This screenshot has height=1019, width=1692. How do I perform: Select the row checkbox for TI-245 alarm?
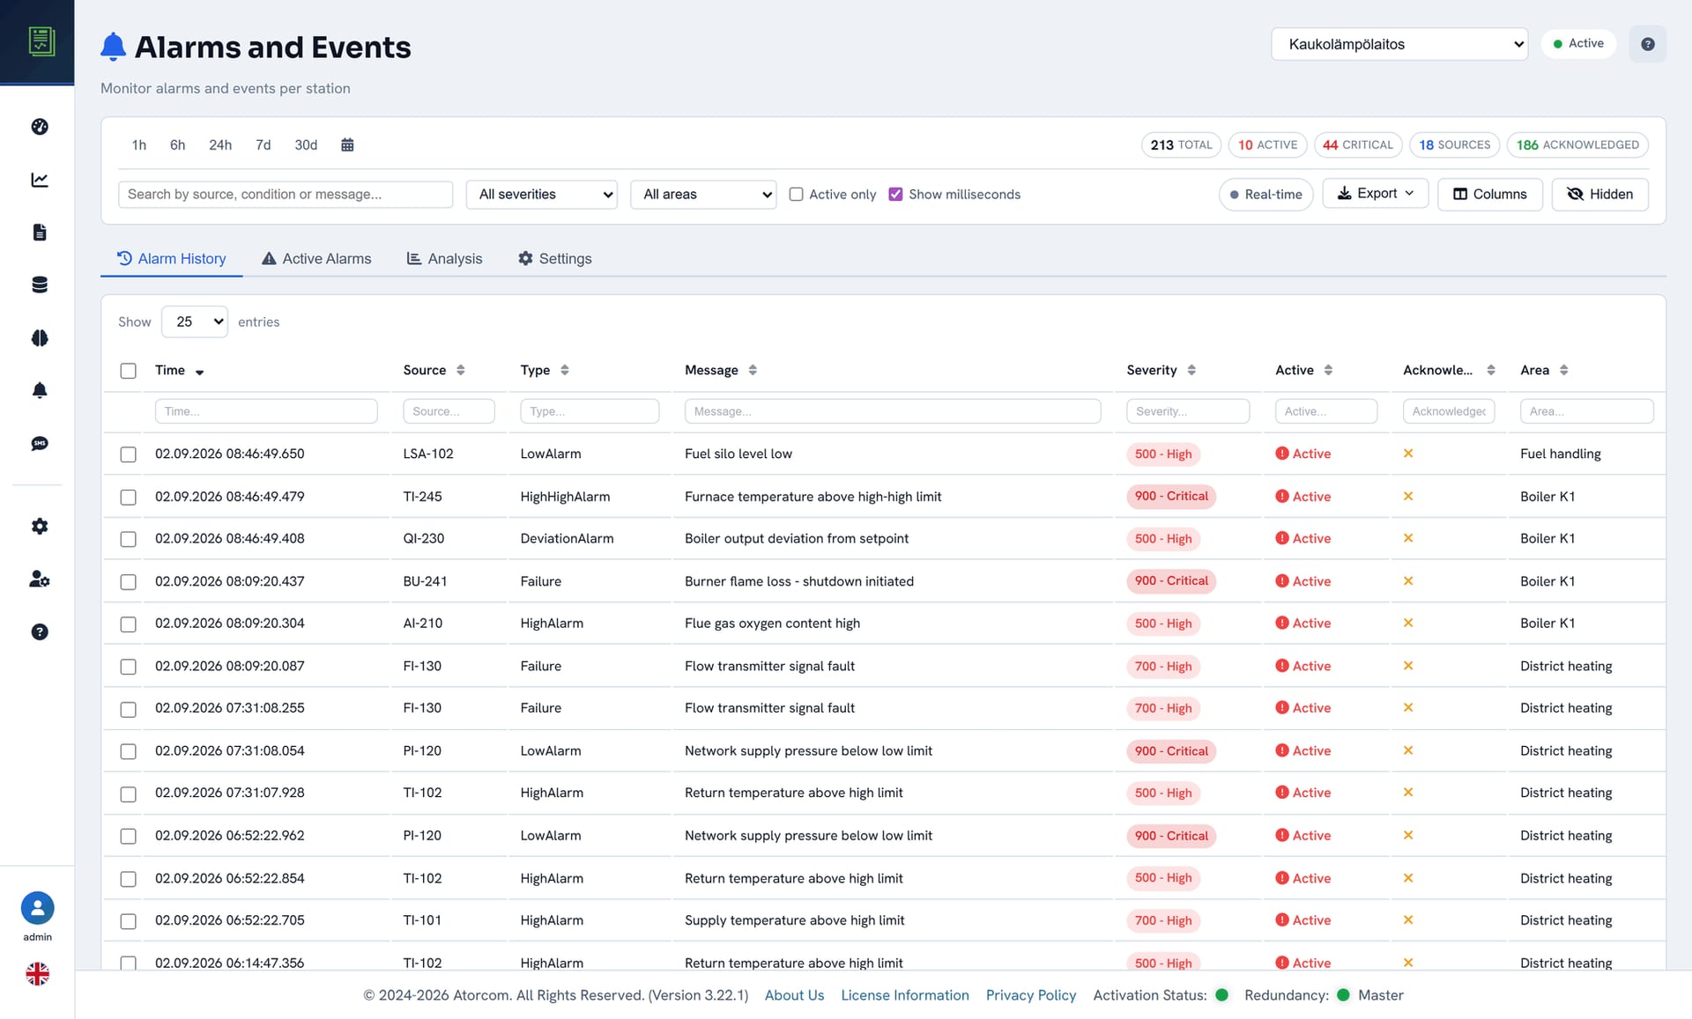point(129,498)
